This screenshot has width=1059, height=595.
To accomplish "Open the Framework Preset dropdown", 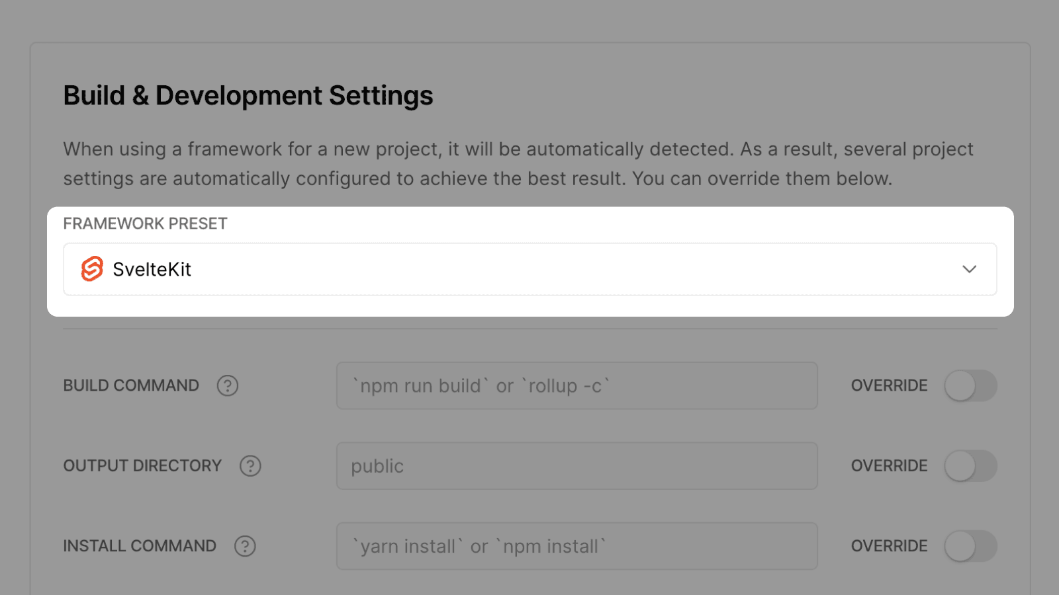I will pyautogui.click(x=529, y=269).
